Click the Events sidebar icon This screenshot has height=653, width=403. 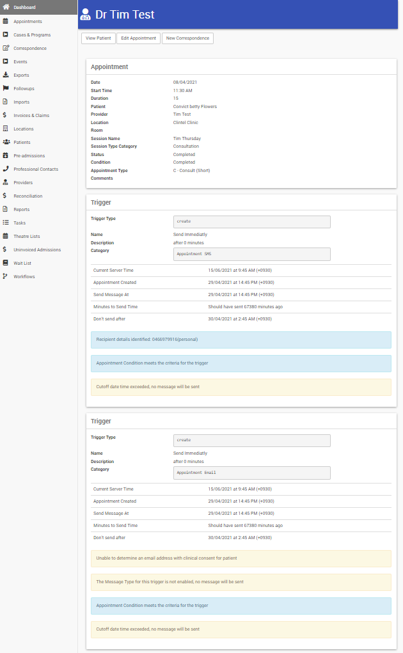coord(5,61)
